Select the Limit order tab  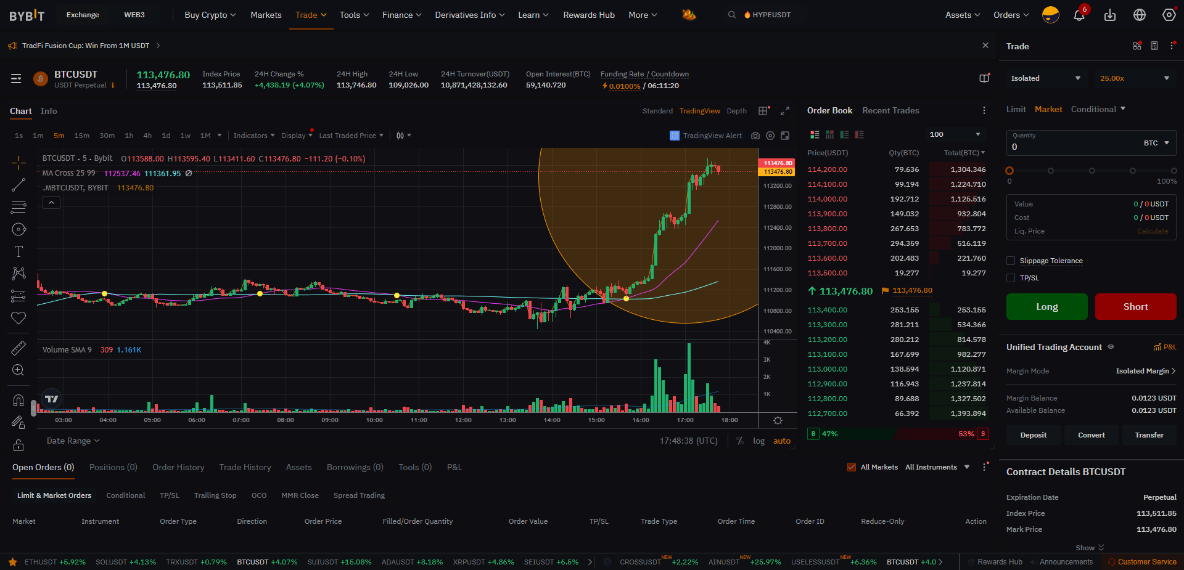pyautogui.click(x=1016, y=109)
